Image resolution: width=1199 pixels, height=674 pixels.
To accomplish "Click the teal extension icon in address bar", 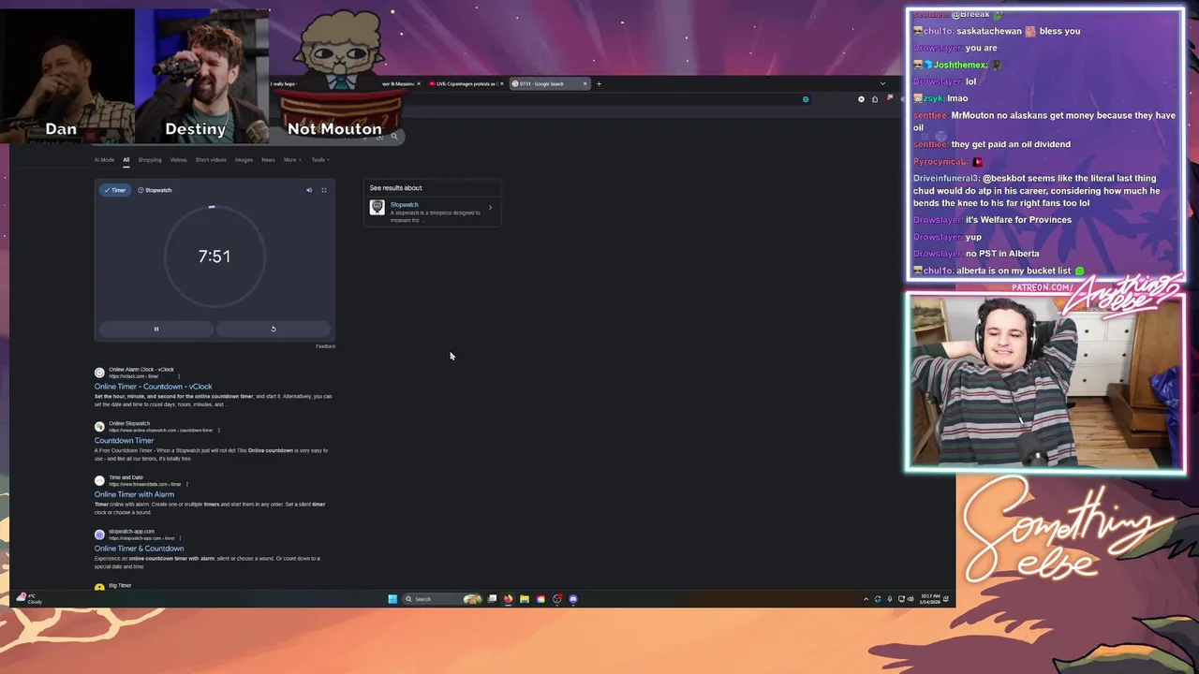I will tap(806, 99).
